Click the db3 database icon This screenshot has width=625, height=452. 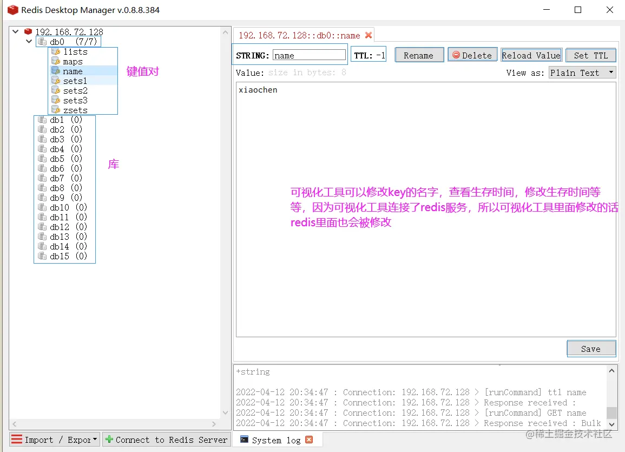pos(42,139)
